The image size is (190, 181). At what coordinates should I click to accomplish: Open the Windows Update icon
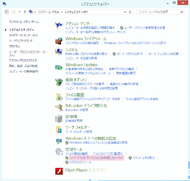pos(59,67)
